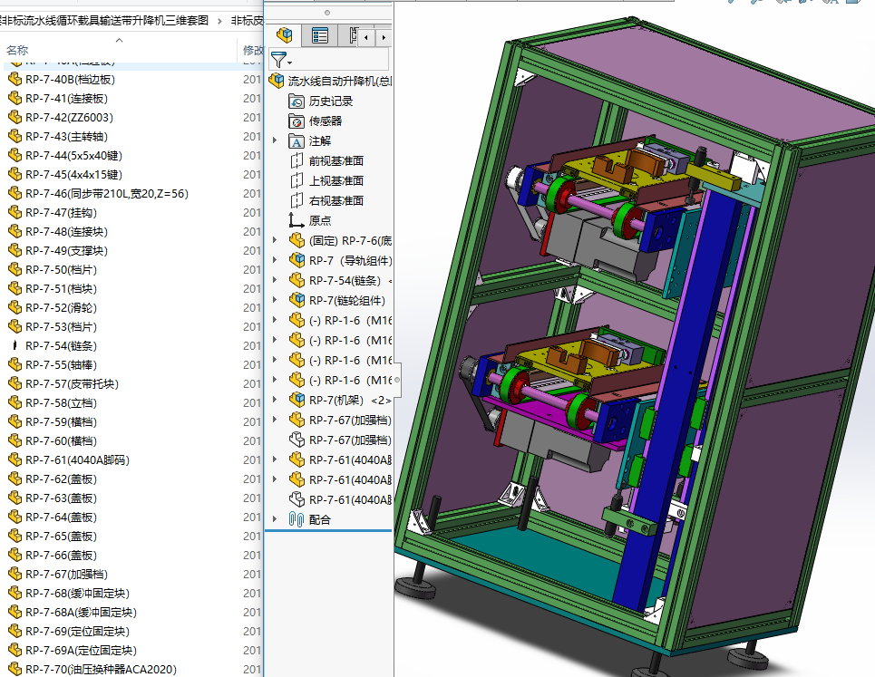
Task: Click the file icon of RP-7-54(链条) in Explorer
Action: [x=15, y=345]
